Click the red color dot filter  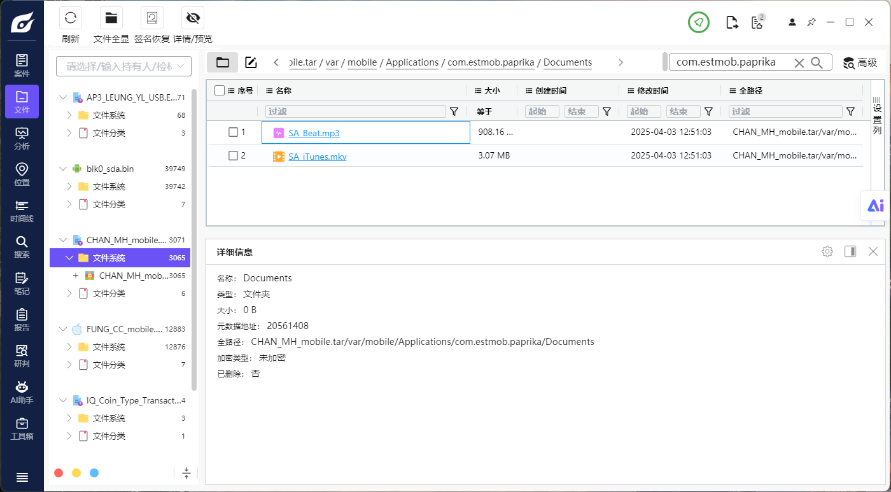click(x=59, y=473)
